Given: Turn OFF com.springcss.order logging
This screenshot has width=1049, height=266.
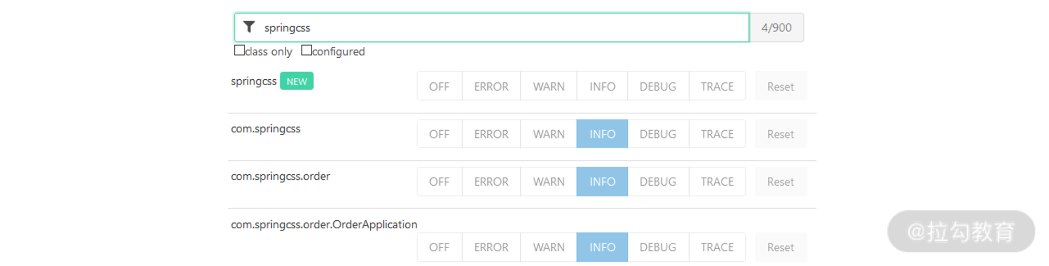Looking at the screenshot, I should click(439, 182).
